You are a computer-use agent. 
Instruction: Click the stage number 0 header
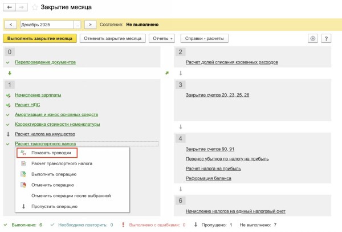[10, 52]
